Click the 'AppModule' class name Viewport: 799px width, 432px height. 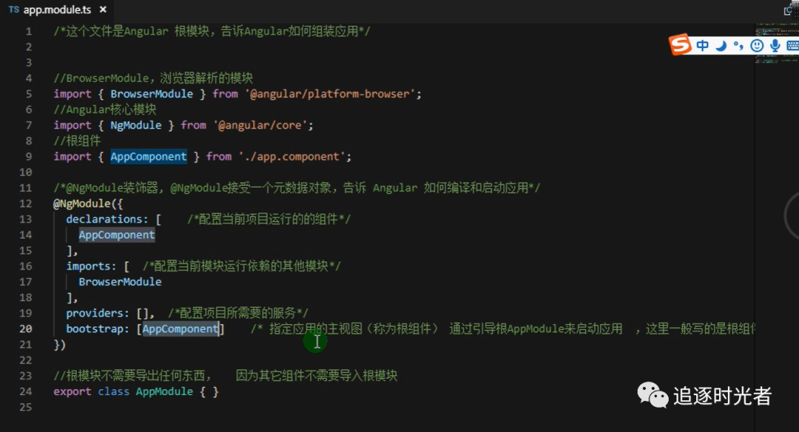164,392
